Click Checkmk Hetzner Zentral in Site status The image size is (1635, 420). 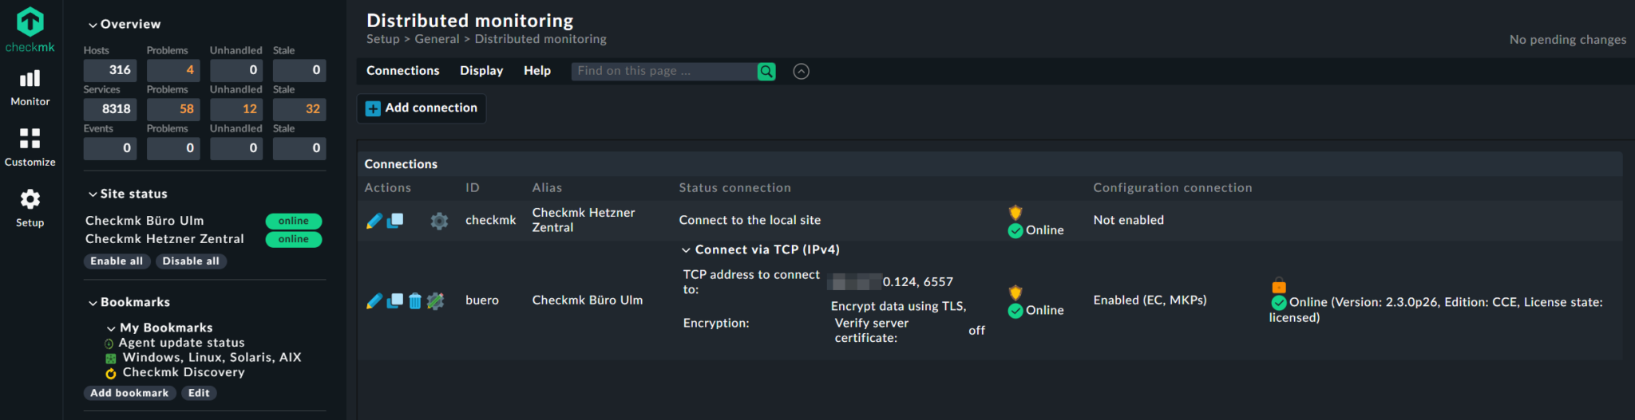point(164,239)
